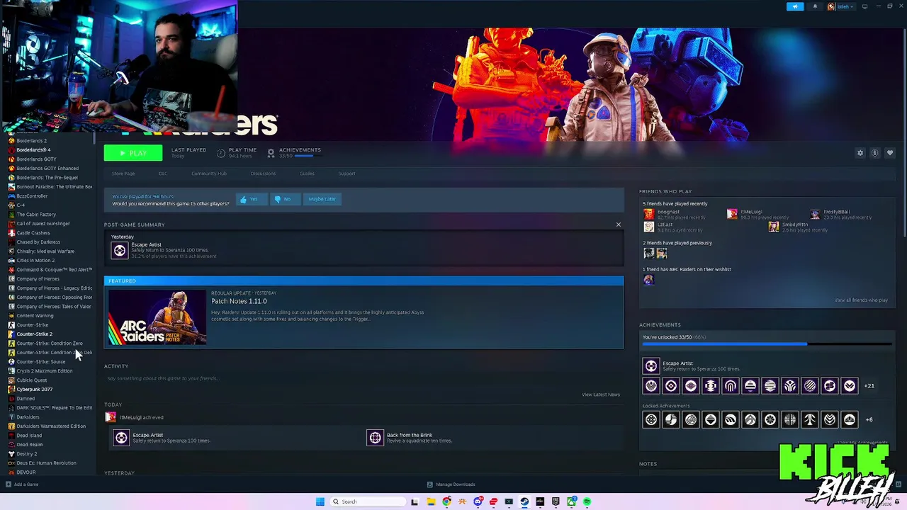Open the notifications bell icon
The width and height of the screenshot is (907, 510).
[815, 6]
